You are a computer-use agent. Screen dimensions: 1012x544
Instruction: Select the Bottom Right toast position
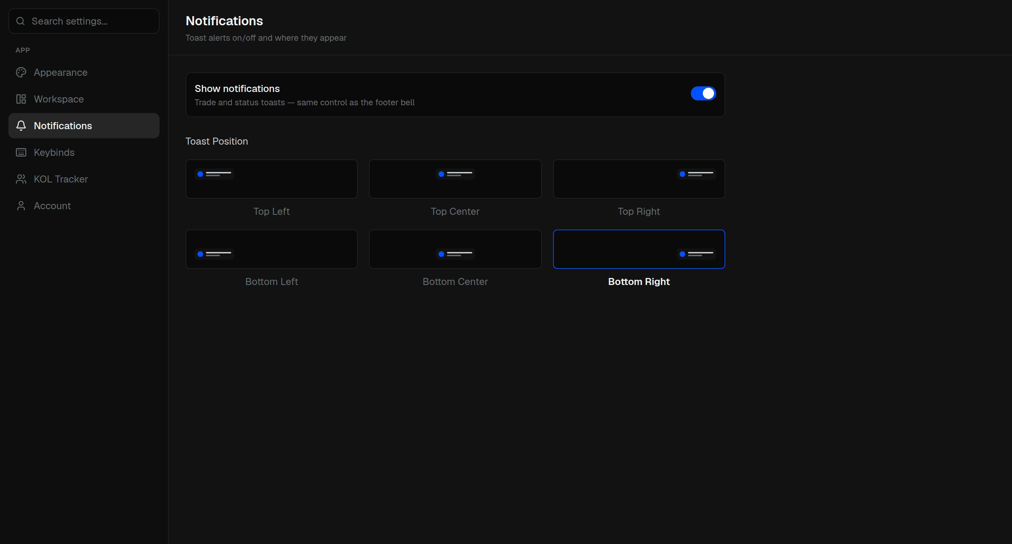(639, 249)
